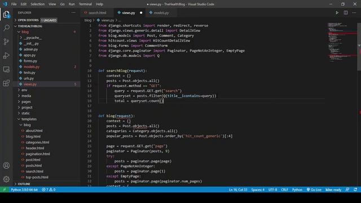
Task: Open notifications bell in status bar
Action: click(355, 189)
